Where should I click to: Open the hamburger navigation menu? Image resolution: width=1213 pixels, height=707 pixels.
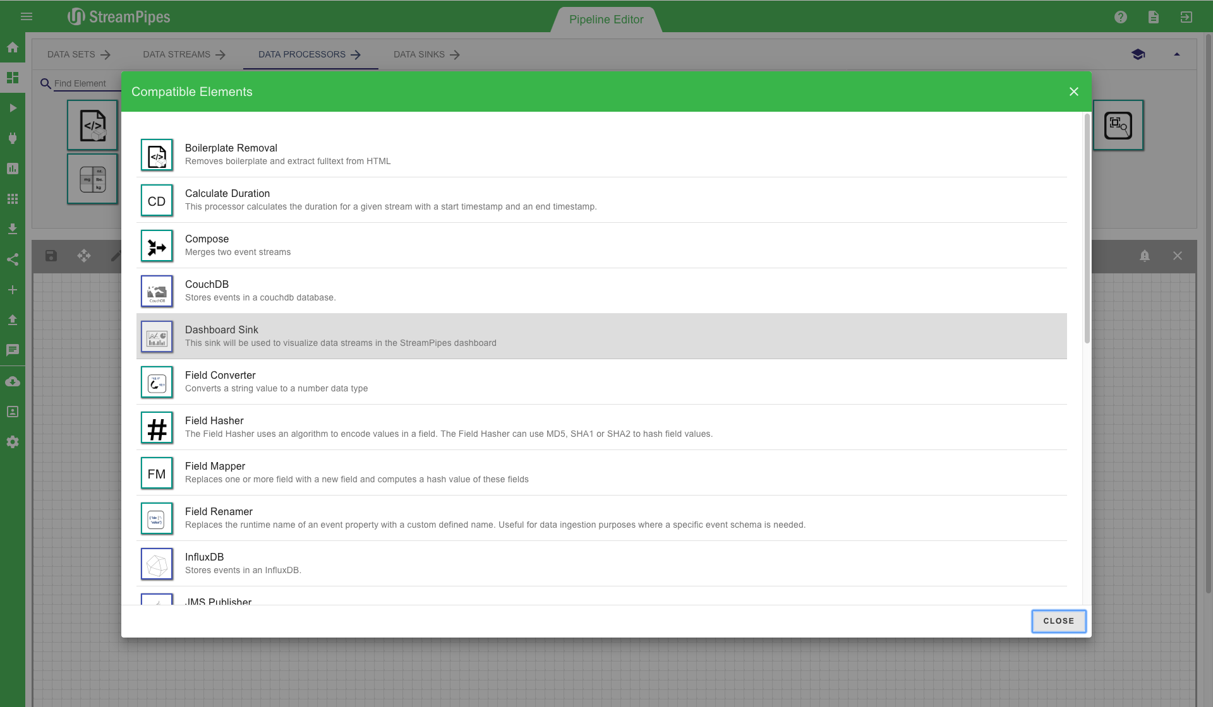coord(27,16)
